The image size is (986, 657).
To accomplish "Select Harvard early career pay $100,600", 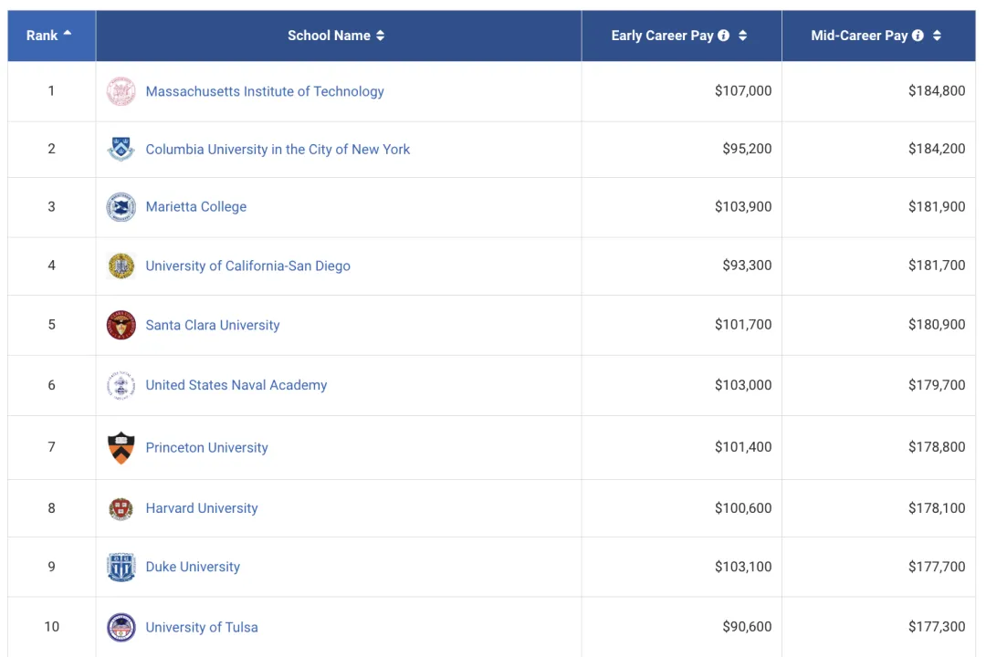I will (x=742, y=508).
